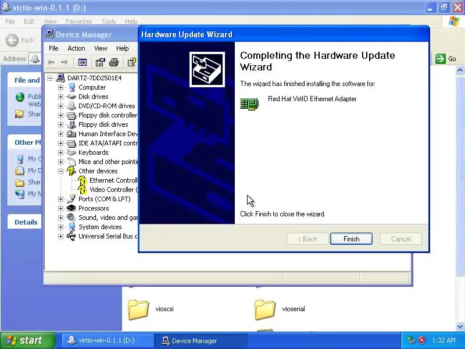The image size is (465, 349).
Task: Select the Floppy disk controllers icon
Action: point(71,115)
